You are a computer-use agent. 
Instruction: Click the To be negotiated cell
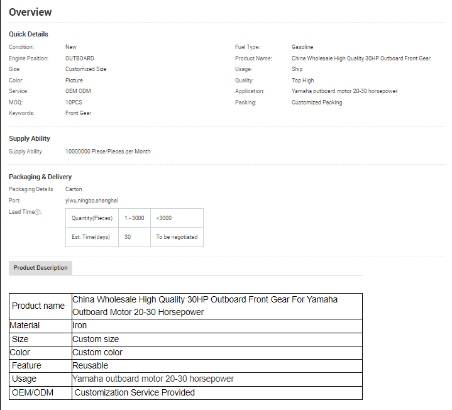point(177,237)
